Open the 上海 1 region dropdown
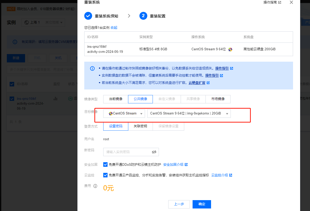 coord(43,22)
